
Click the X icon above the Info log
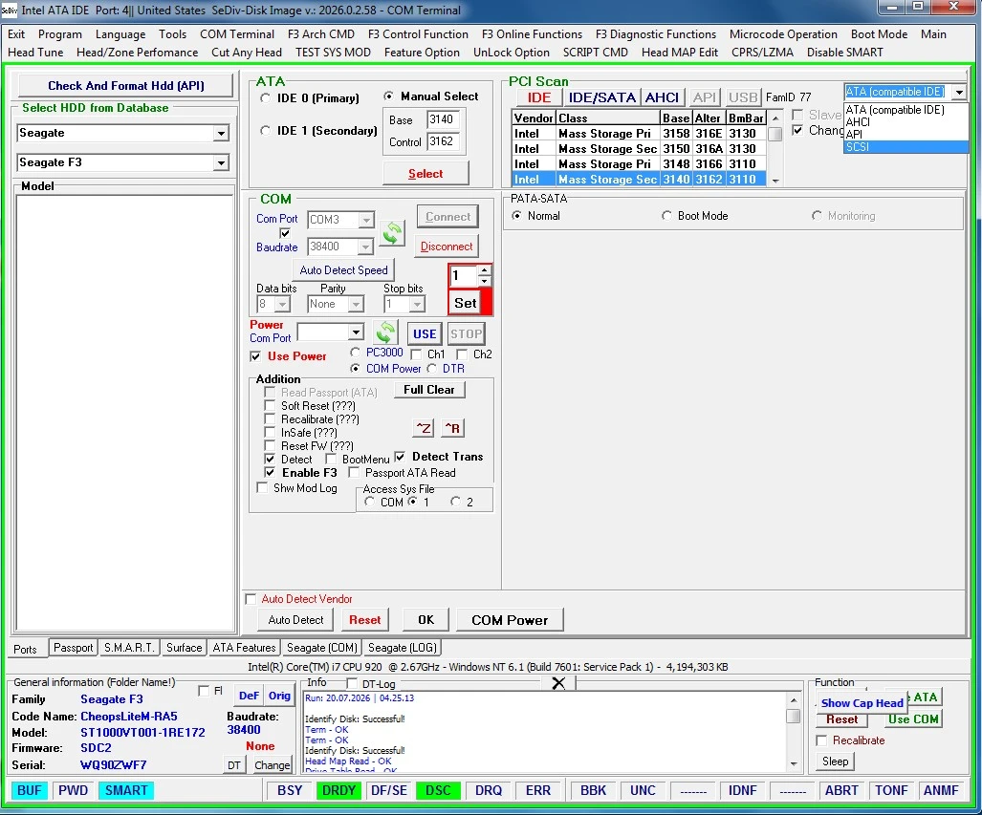[558, 683]
